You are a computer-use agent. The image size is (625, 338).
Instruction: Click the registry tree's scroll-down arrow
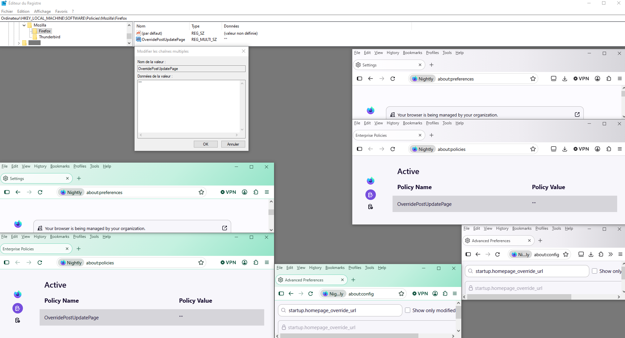[x=129, y=43]
